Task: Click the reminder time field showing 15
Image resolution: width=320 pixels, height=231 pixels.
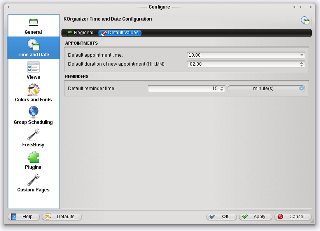Action: click(186, 89)
